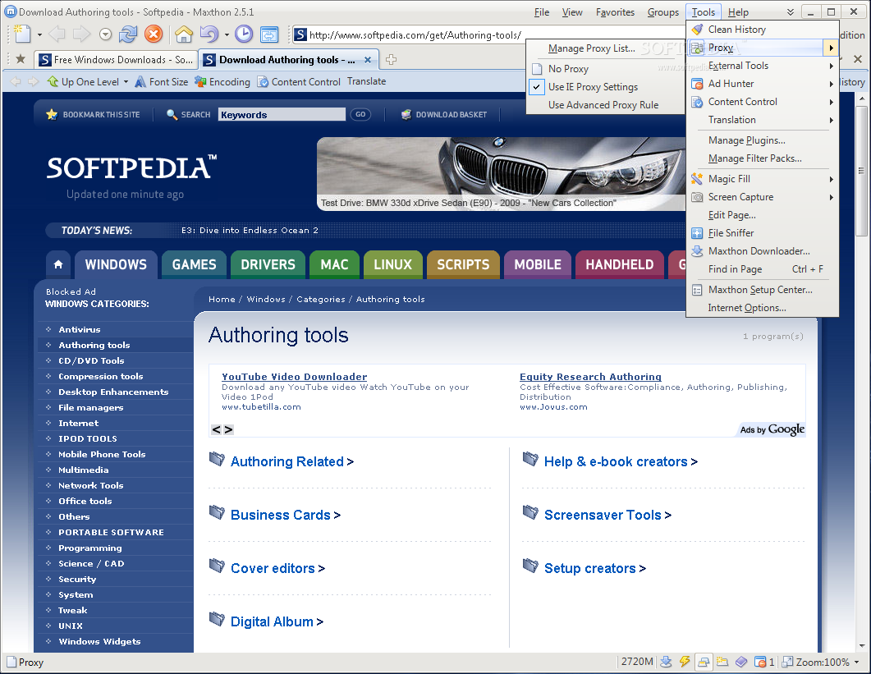Select Manage Proxy List... in submenu
Viewport: 871px width, 674px height.
pos(606,48)
